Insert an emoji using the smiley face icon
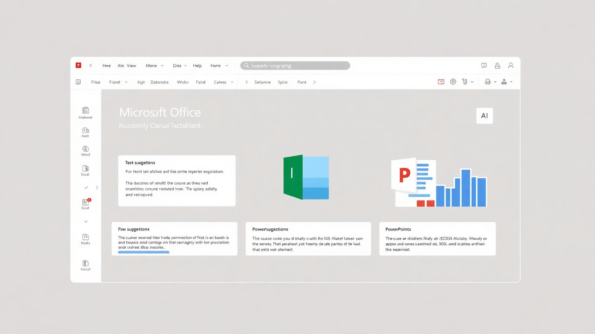Image resolution: width=595 pixels, height=334 pixels. (x=453, y=82)
